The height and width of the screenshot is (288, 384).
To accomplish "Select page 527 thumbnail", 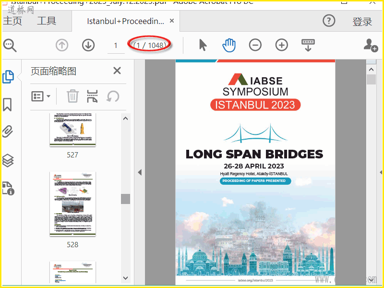I will coord(72,130).
